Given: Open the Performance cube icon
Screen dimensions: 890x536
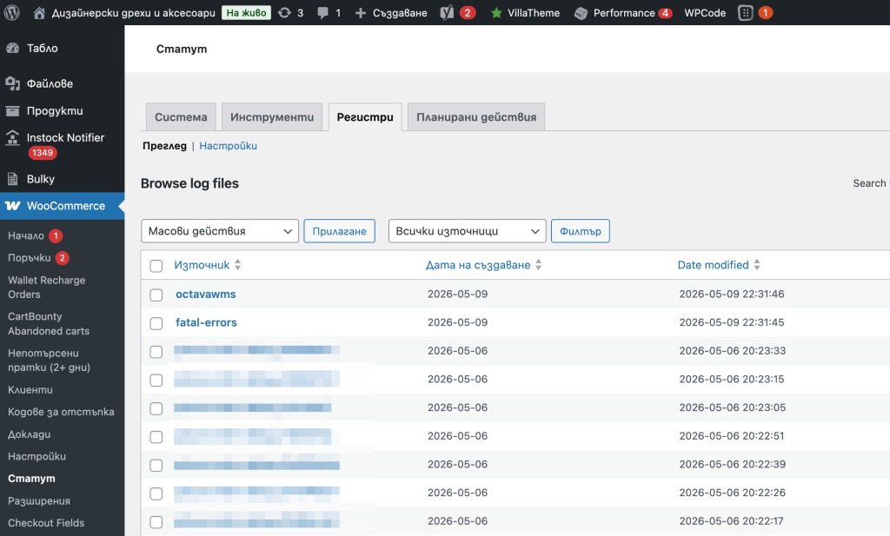Looking at the screenshot, I should [x=581, y=13].
